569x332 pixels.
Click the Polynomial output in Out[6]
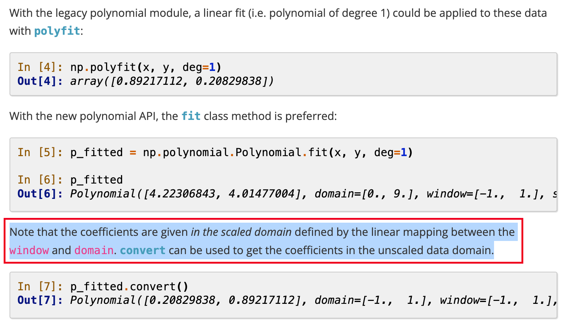[x=183, y=194]
